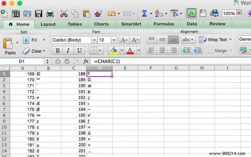Switch to the Tables tab
Image resolution: width=251 pixels, height=157 pixels.
pyautogui.click(x=75, y=24)
